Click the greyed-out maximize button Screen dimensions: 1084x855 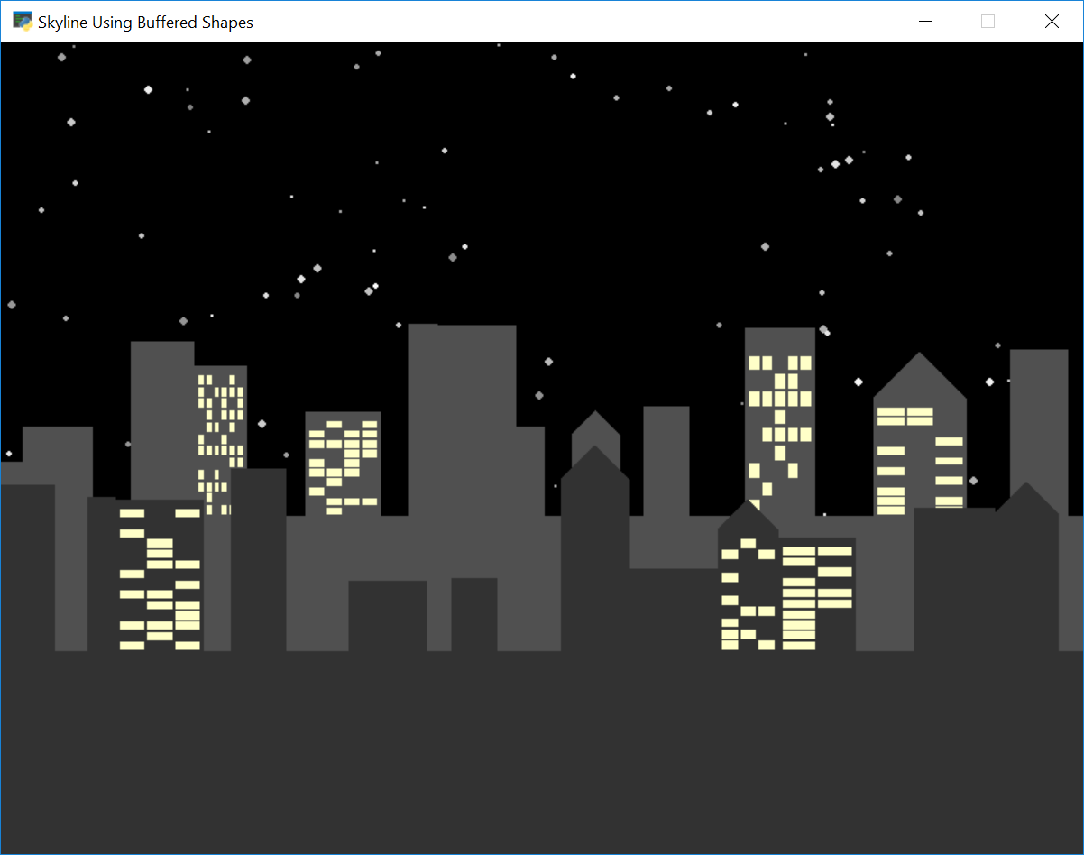[988, 22]
